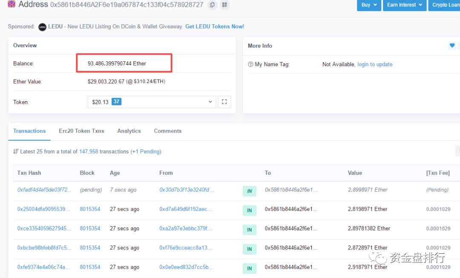460x278 pixels.
Task: Open the 147,958 total transactions link
Action: [89, 151]
